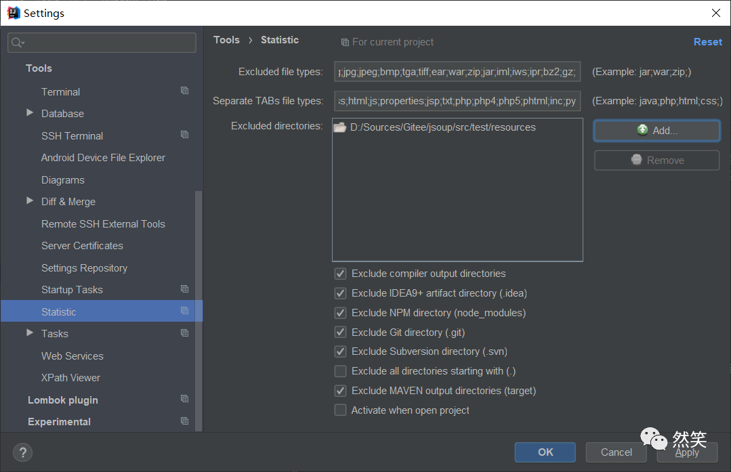Screen dimensions: 731x472
Task: Click the project-level icon beside Experimental
Action: (185, 421)
